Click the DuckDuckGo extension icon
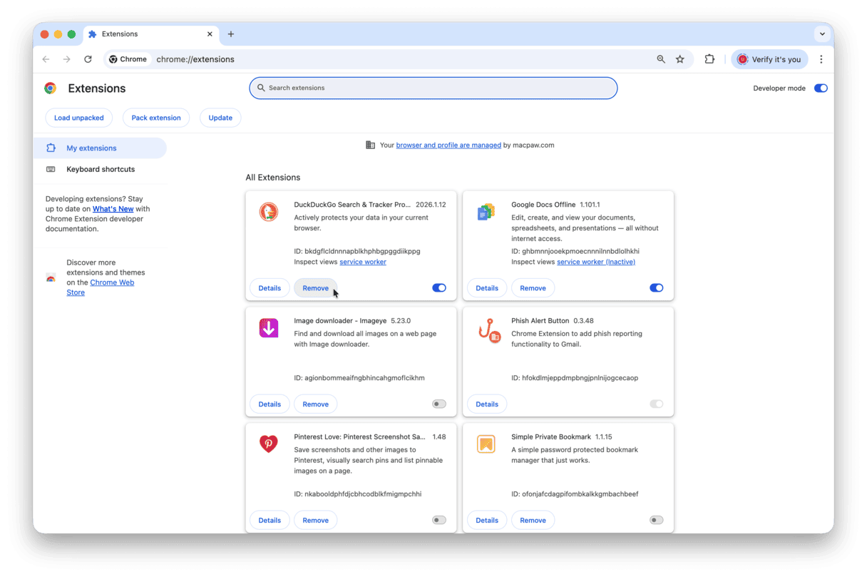 pos(269,212)
